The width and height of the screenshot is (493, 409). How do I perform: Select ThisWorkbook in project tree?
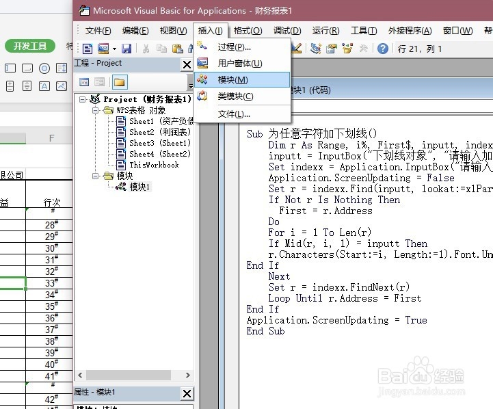point(148,165)
